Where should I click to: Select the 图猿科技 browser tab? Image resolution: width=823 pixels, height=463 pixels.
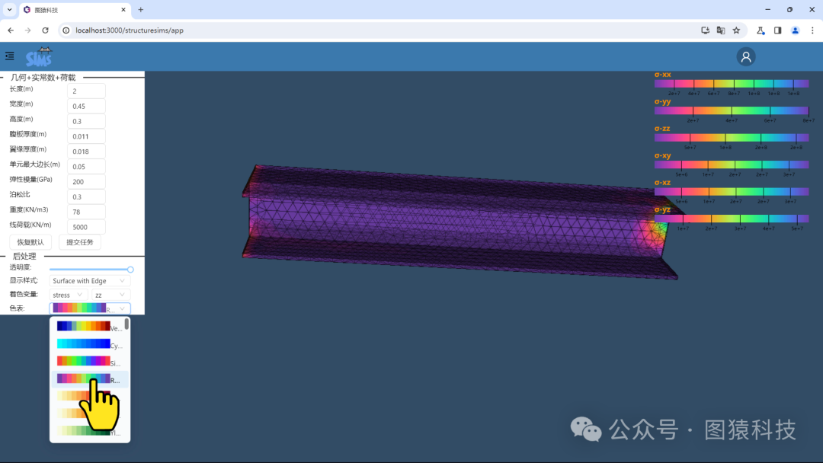click(74, 10)
